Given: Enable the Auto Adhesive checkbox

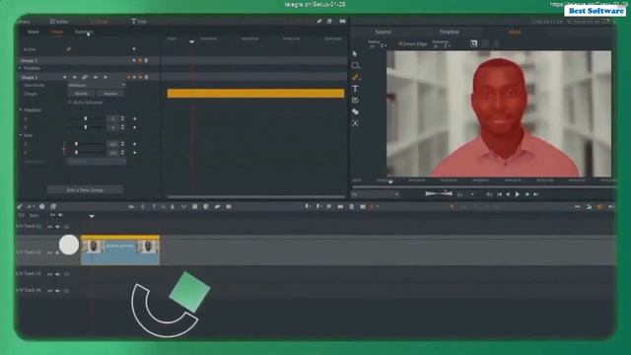Looking at the screenshot, I should [x=70, y=103].
